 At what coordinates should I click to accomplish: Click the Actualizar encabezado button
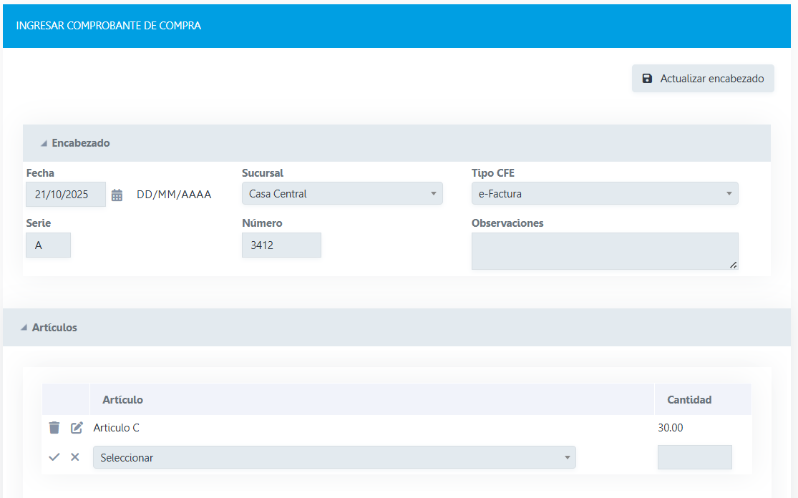[703, 79]
